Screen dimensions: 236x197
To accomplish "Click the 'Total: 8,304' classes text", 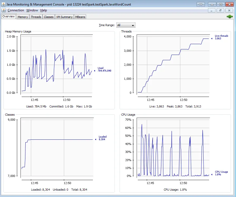I will coord(79,189).
